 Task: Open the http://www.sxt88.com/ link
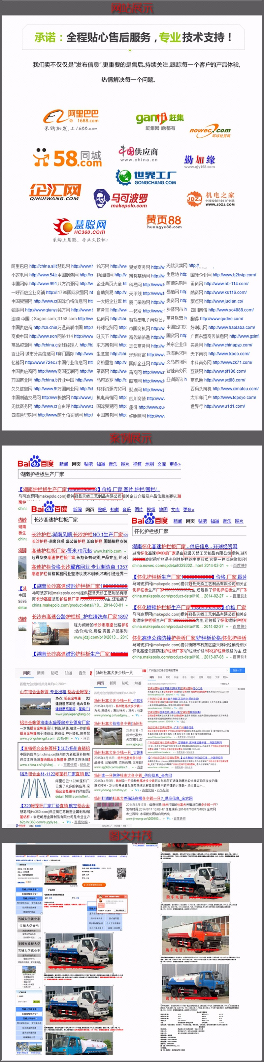[x=224, y=380]
